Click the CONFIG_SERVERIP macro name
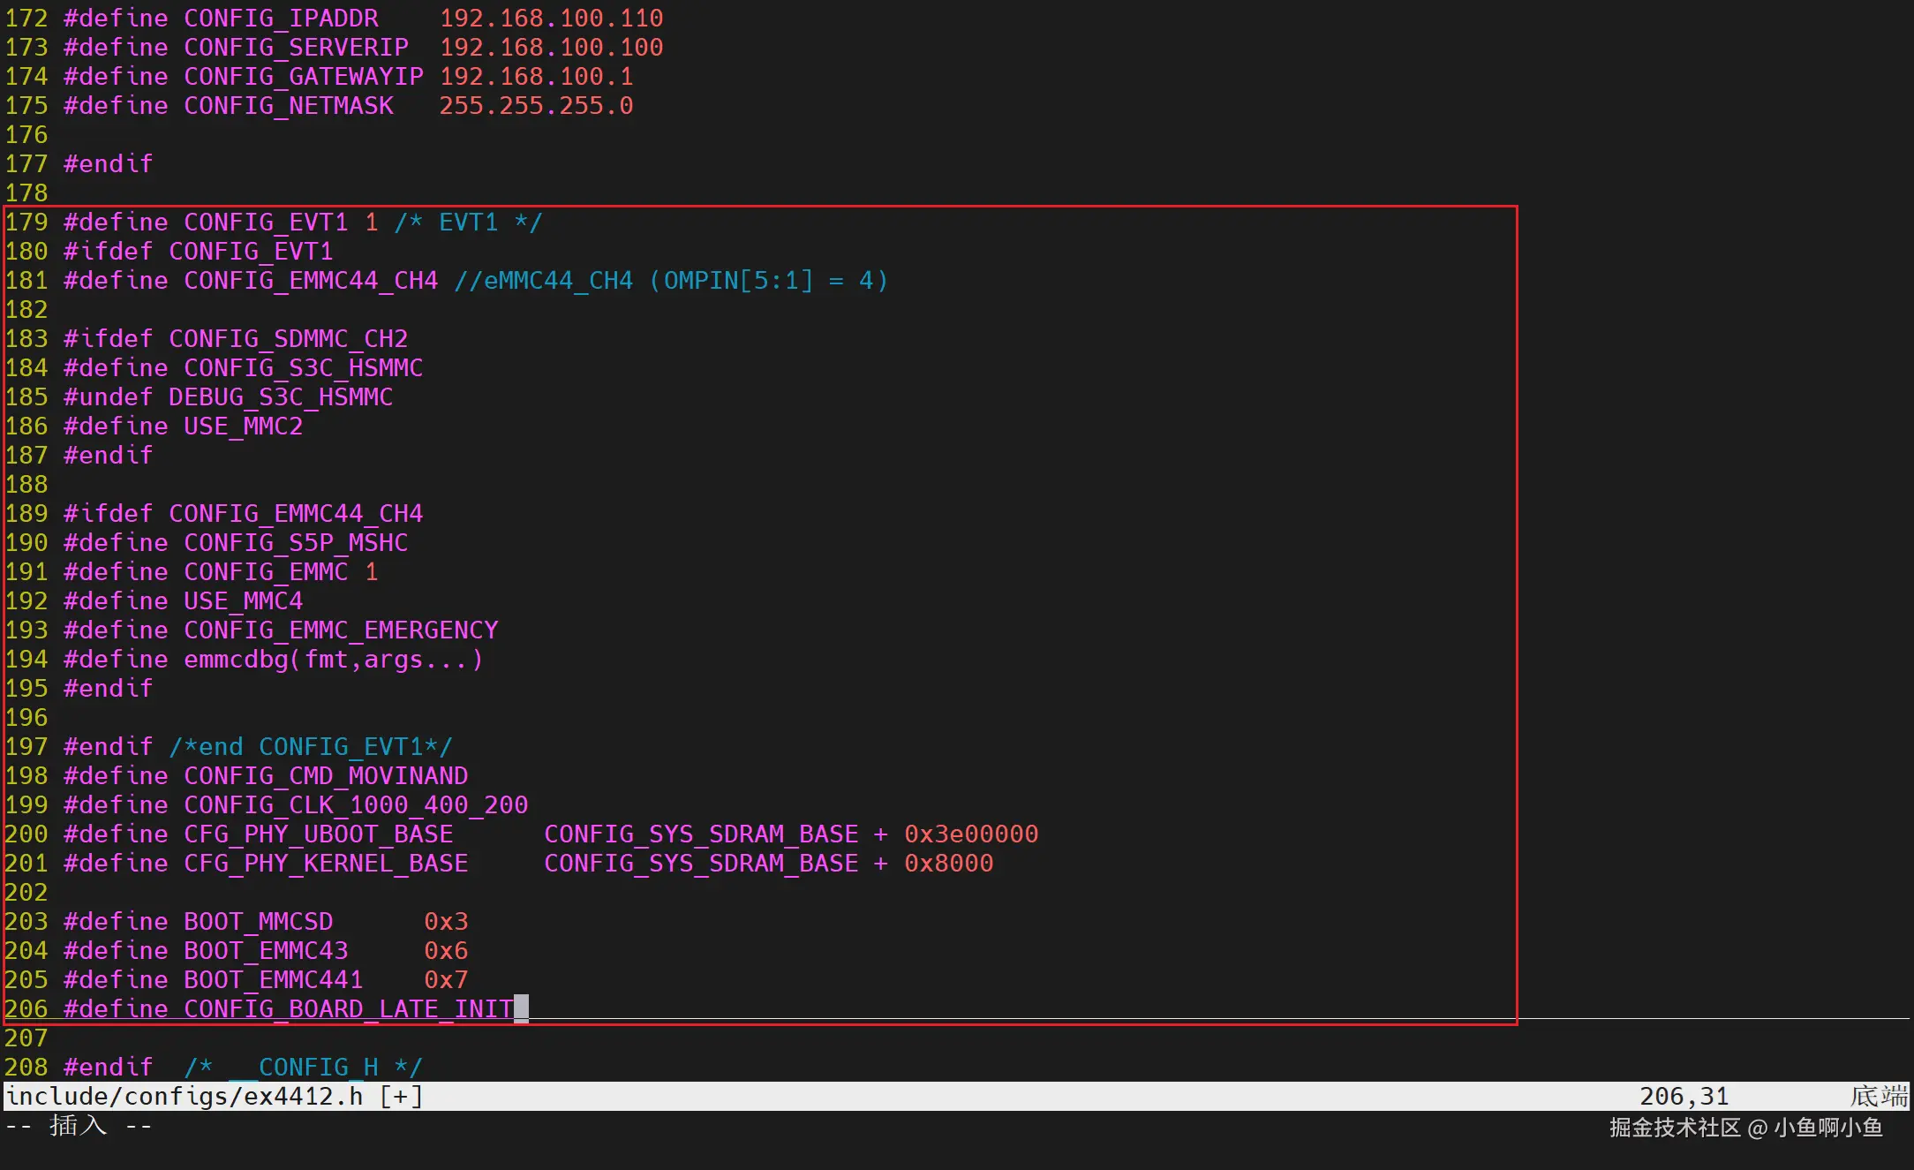 (x=296, y=47)
